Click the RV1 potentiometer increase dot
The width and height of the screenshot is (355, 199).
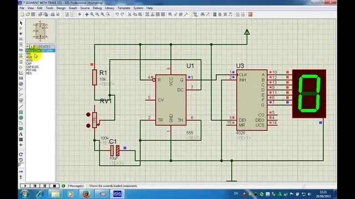click(x=88, y=114)
